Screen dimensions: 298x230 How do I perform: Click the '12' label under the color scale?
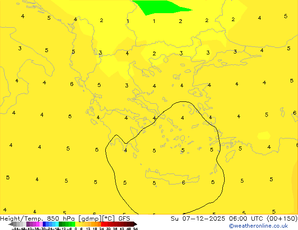[88, 229]
